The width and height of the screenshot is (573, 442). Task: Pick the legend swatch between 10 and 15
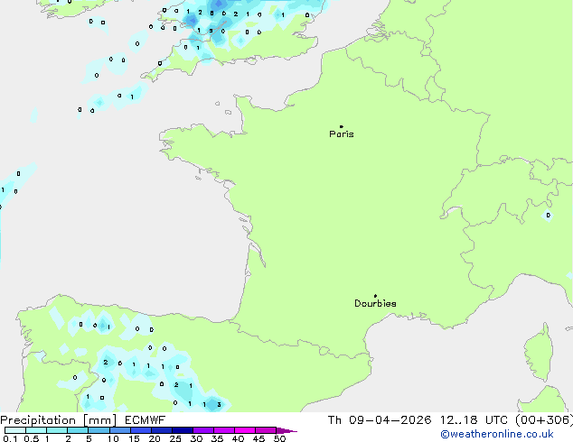(120, 430)
